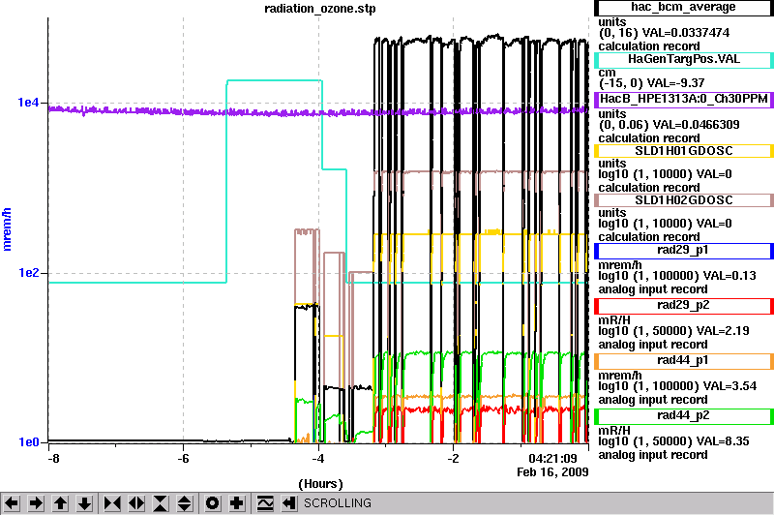Click the VAL=0 text under SLD1H01GDOSC
This screenshot has height=515, width=774.
pos(713,174)
